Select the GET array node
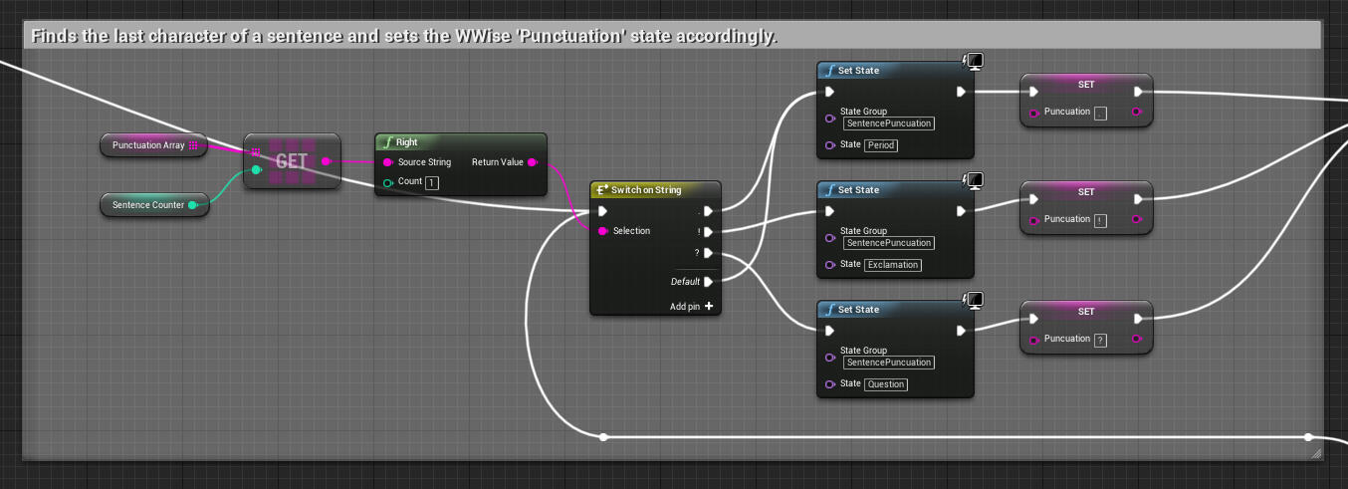The height and width of the screenshot is (489, 1348). tap(292, 161)
